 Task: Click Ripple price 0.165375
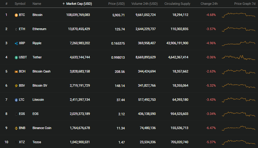tap(118, 43)
